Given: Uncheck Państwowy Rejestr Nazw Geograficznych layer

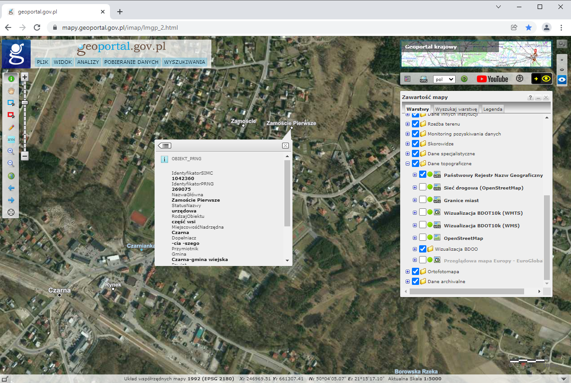Looking at the screenshot, I should 423,175.
